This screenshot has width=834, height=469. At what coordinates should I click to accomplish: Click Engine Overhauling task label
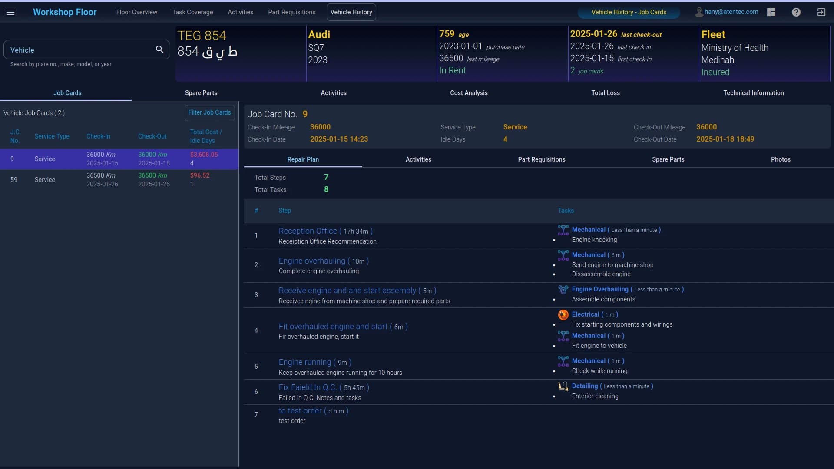pyautogui.click(x=600, y=289)
